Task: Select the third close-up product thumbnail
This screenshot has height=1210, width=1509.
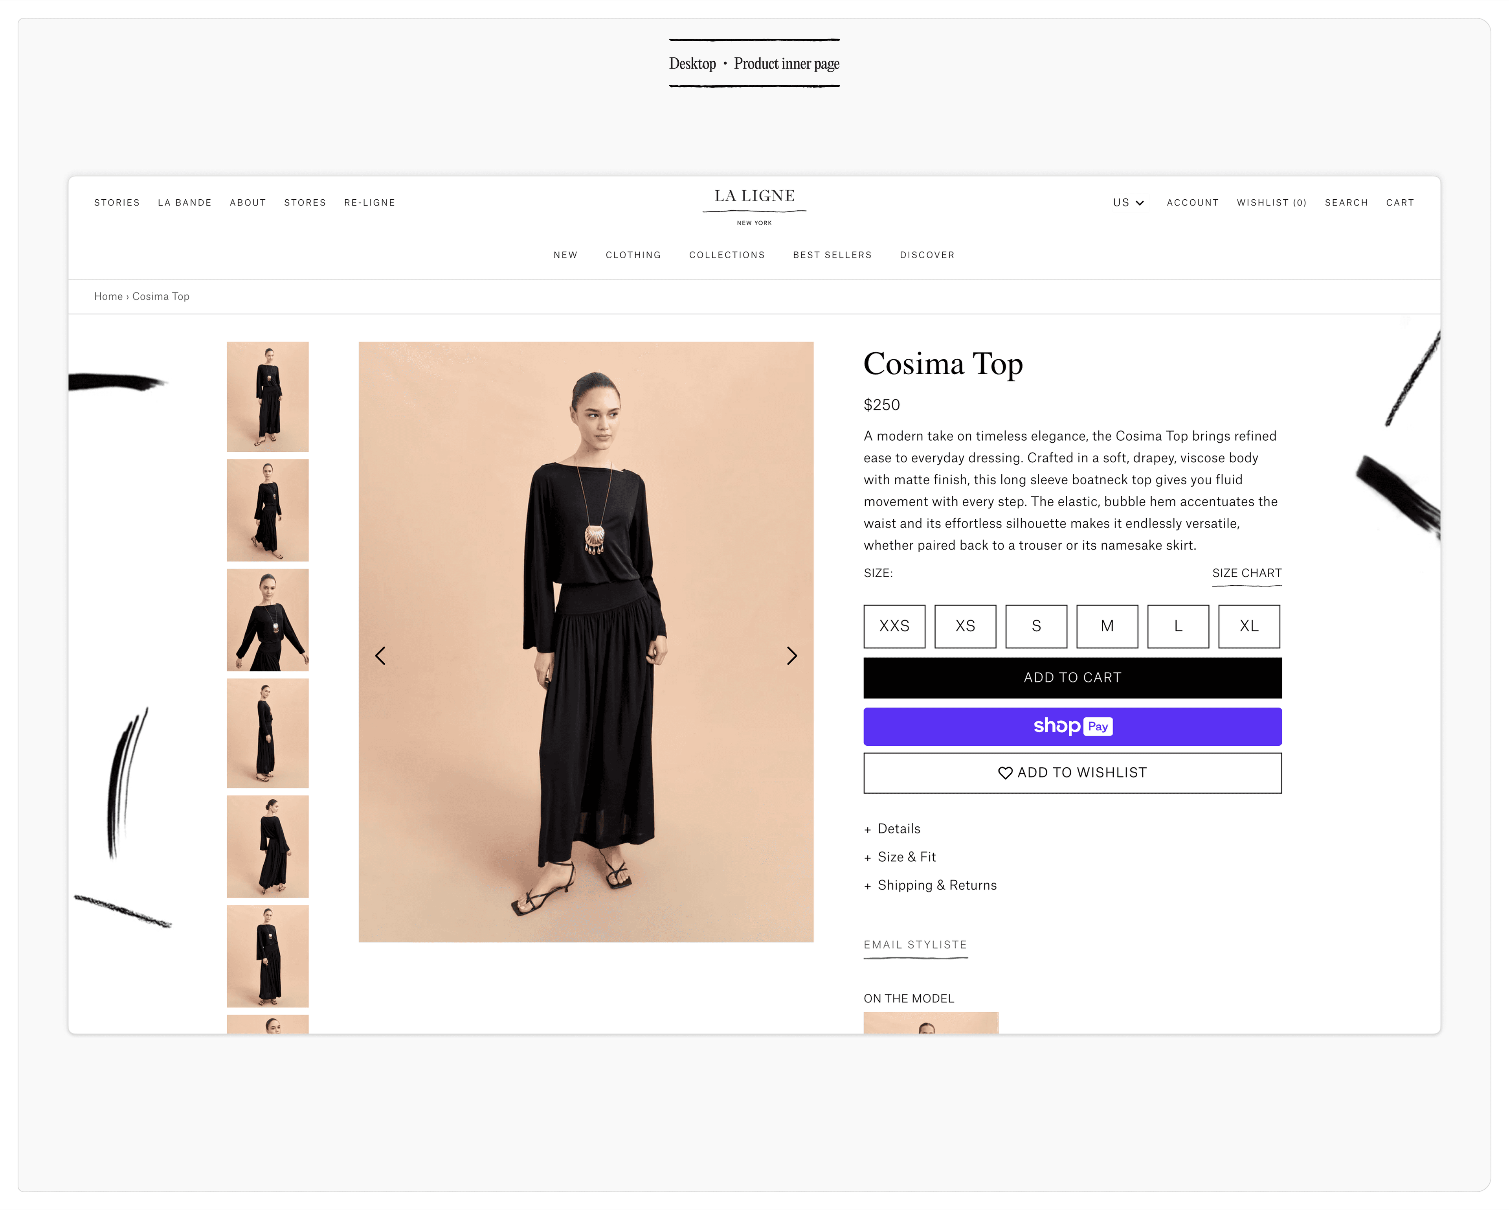Action: pos(267,620)
